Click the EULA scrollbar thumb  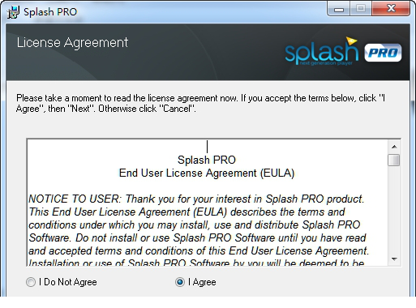coord(394,160)
